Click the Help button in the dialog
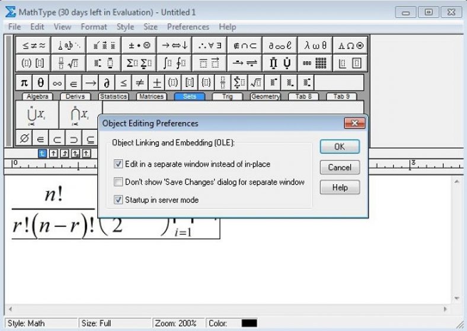The height and width of the screenshot is (331, 467). (340, 188)
